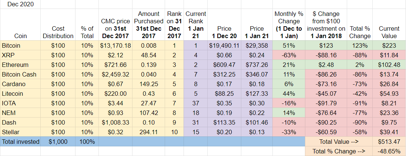Click Bitcoin's 51% monthly change cell

point(289,46)
